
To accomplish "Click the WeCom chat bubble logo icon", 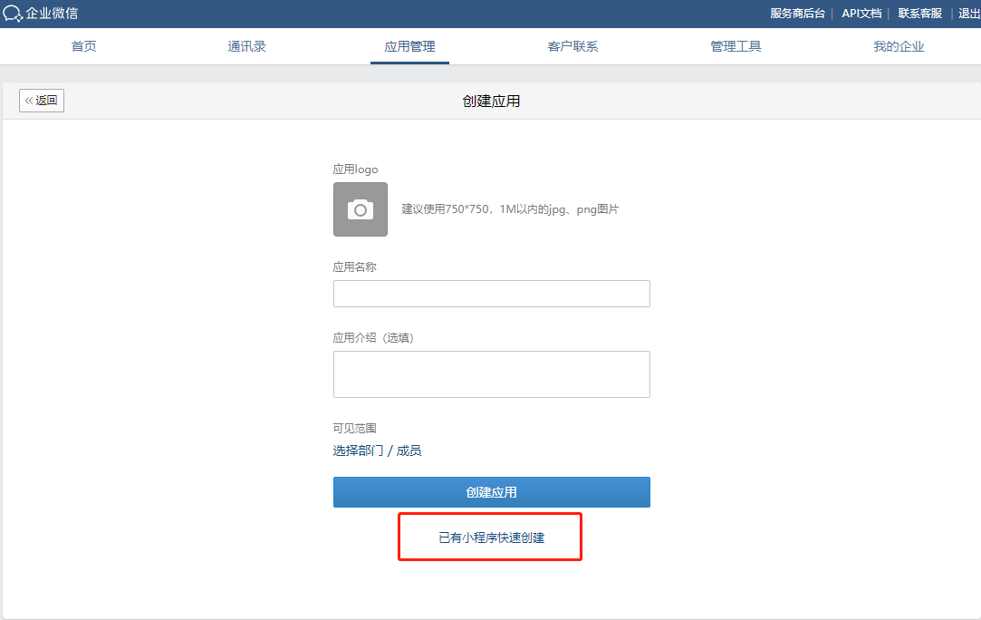I will coord(13,14).
